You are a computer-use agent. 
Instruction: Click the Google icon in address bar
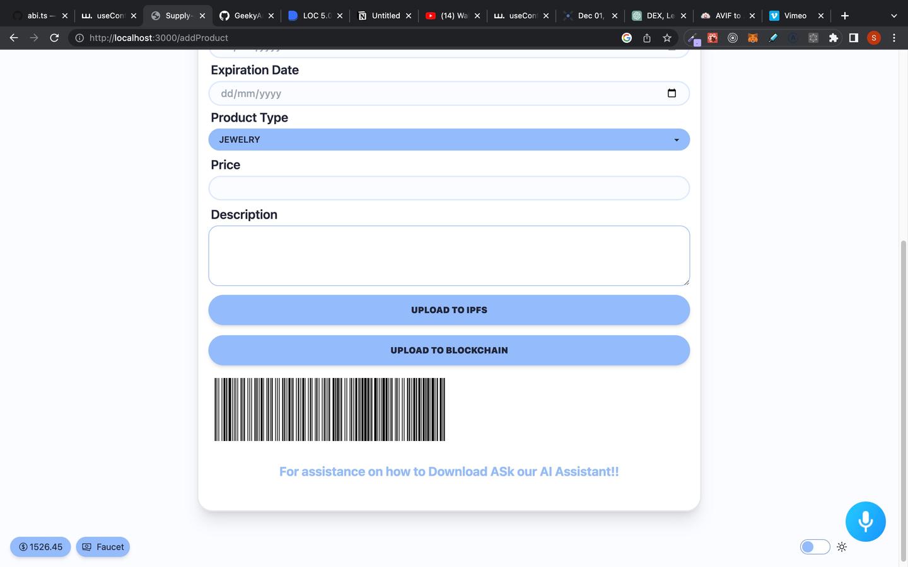pos(627,38)
